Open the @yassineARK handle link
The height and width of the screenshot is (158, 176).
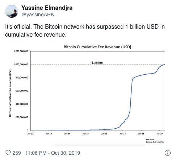tap(38, 14)
